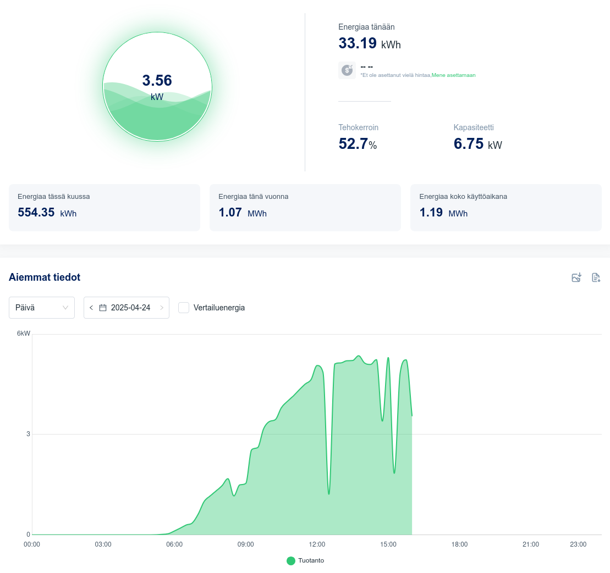Toggle the Tuotanto series legend label
610x573 pixels.
(311, 560)
